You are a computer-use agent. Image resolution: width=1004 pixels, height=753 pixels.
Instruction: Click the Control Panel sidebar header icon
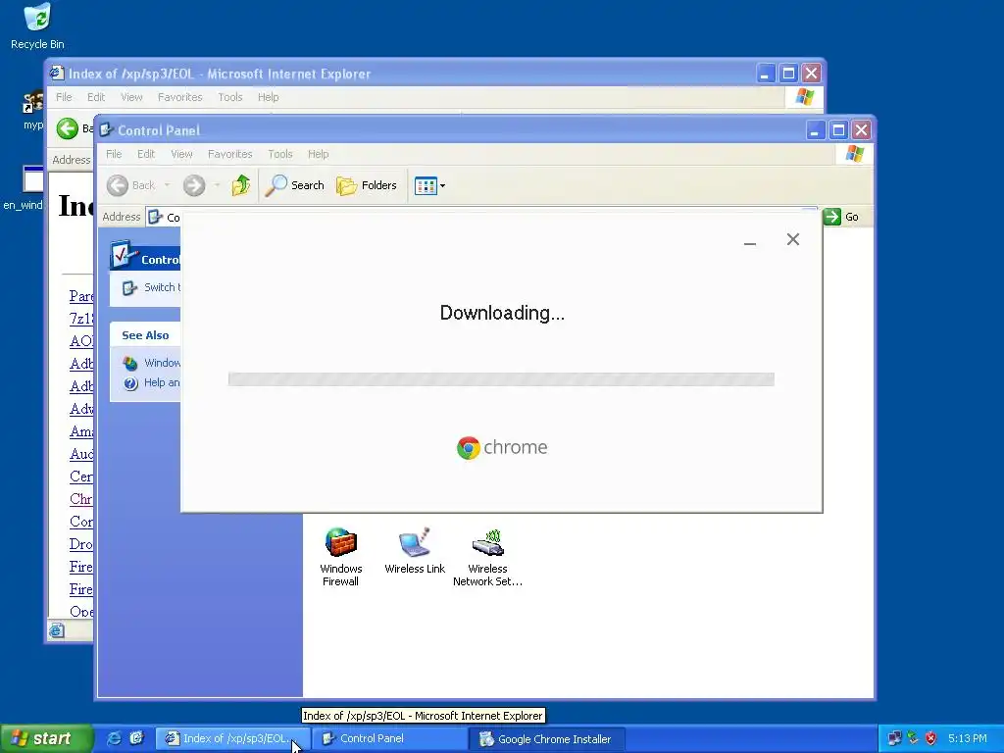click(124, 254)
